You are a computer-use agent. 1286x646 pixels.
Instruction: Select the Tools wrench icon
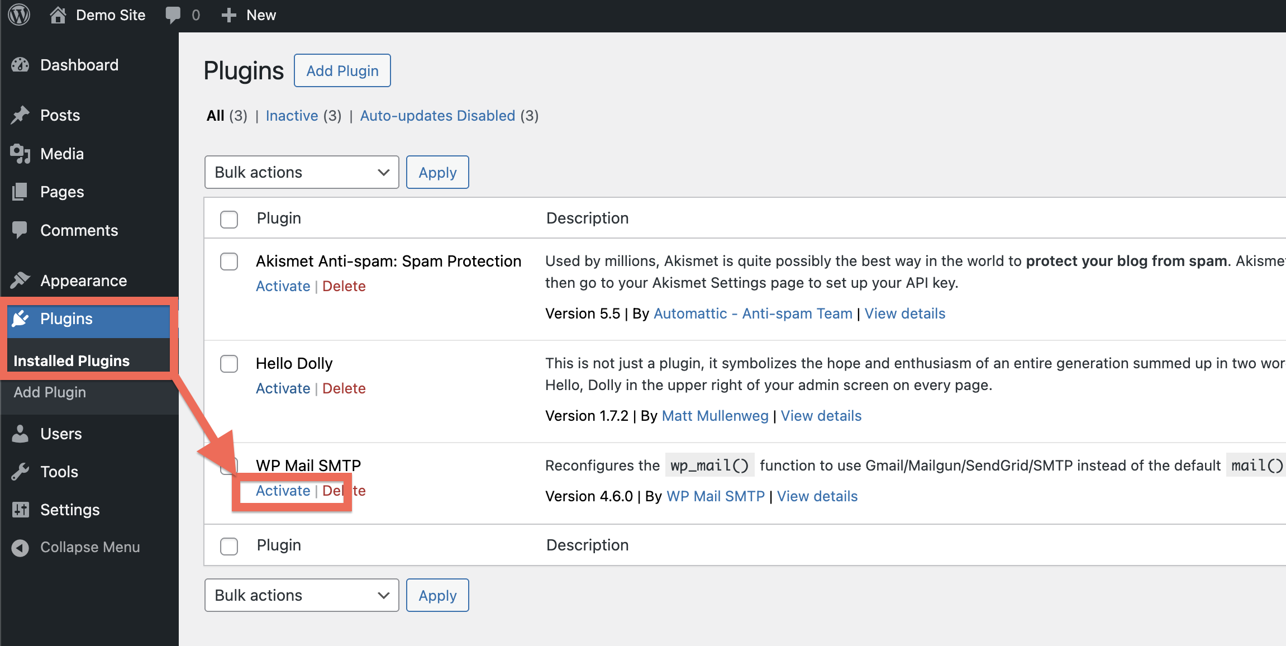pyautogui.click(x=20, y=471)
